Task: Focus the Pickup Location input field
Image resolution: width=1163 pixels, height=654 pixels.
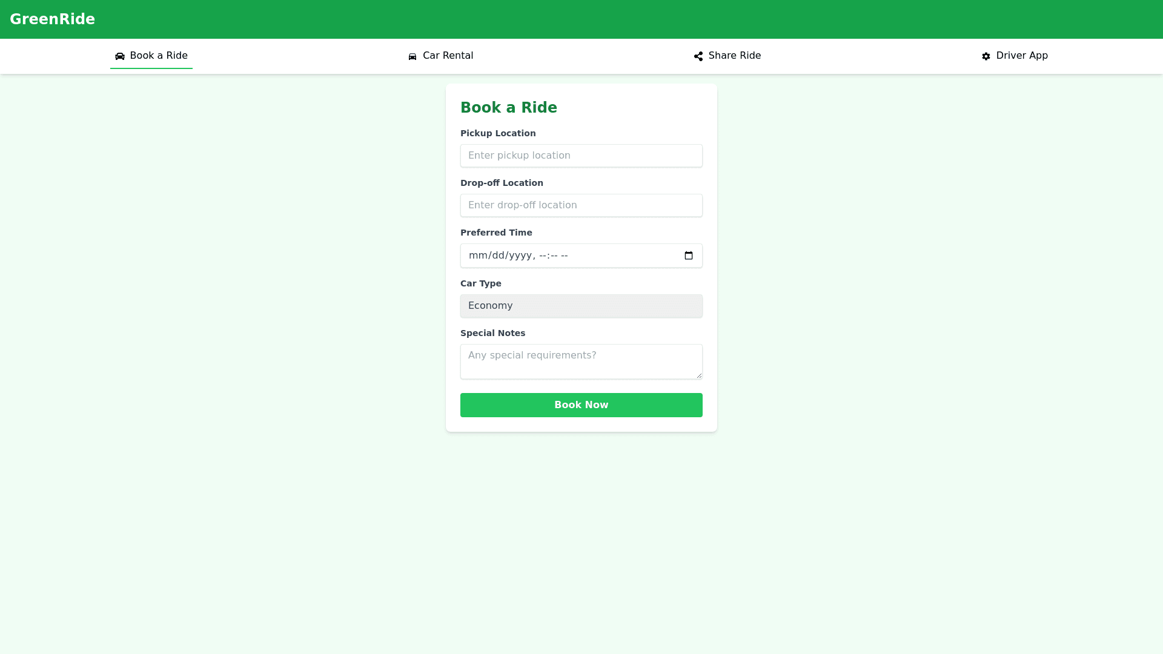Action: [581, 156]
